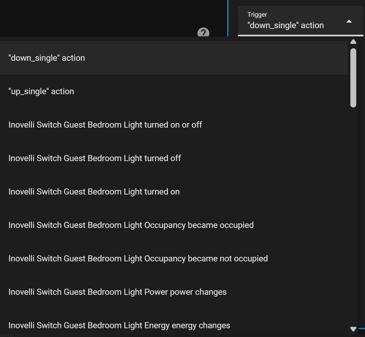Choose Guest Bedroom Light turned off
This screenshot has height=337, width=365.
[x=95, y=158]
